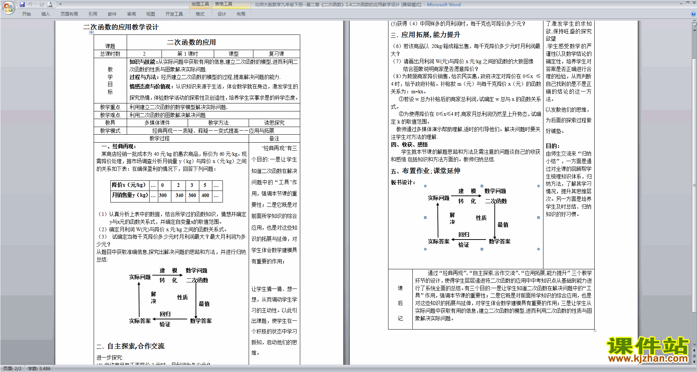Screen dimensions: 697x372
Task: Click the heading 三、应用拓展,能力提升
Action: [425, 35]
